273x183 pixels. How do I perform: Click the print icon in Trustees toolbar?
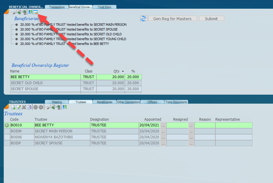click(47, 107)
